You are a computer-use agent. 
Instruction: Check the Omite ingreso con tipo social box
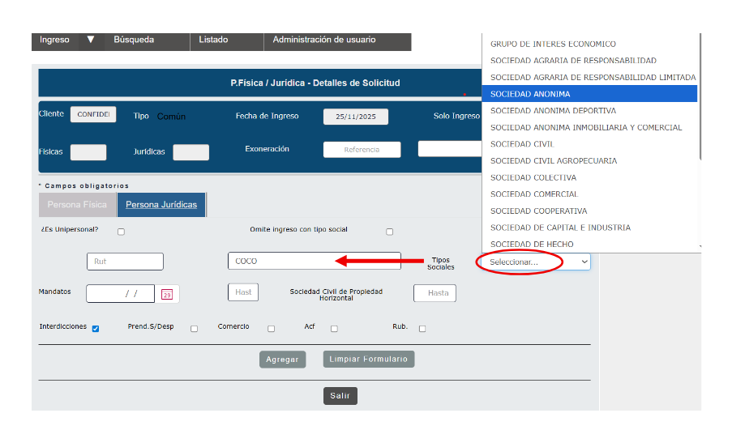389,232
